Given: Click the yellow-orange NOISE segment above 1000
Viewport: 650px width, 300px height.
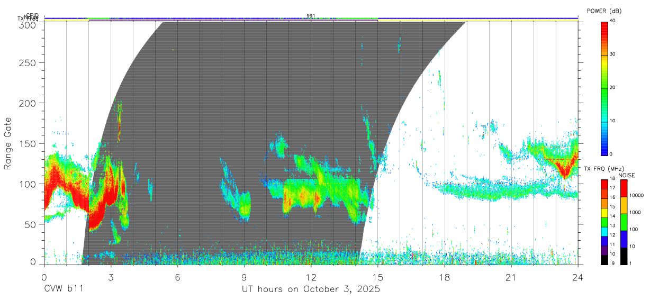Looking at the screenshot, I should (624, 205).
